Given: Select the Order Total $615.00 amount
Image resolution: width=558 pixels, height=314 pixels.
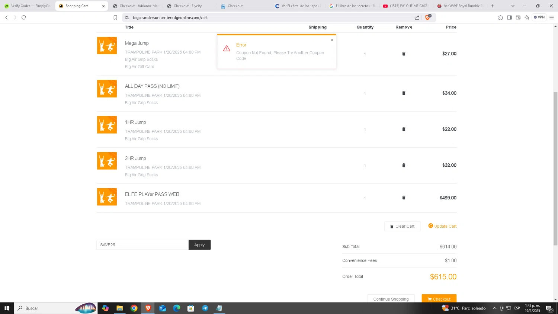Looking at the screenshot, I should tap(443, 277).
